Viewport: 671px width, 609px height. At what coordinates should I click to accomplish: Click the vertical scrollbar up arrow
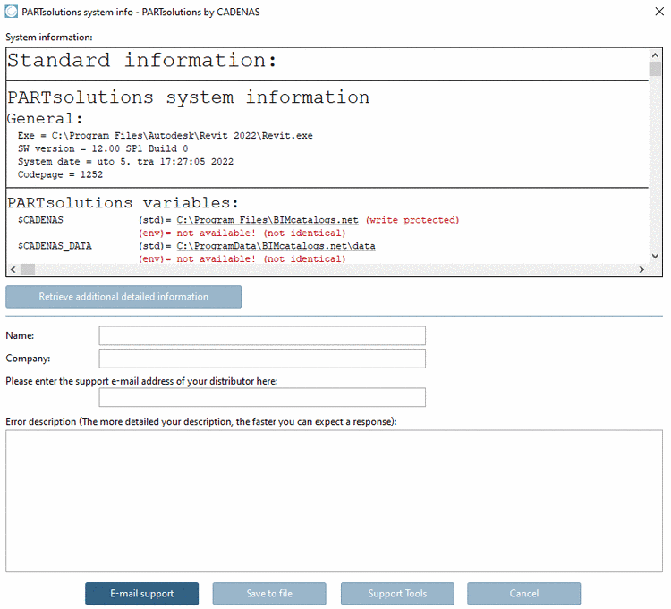(655, 55)
